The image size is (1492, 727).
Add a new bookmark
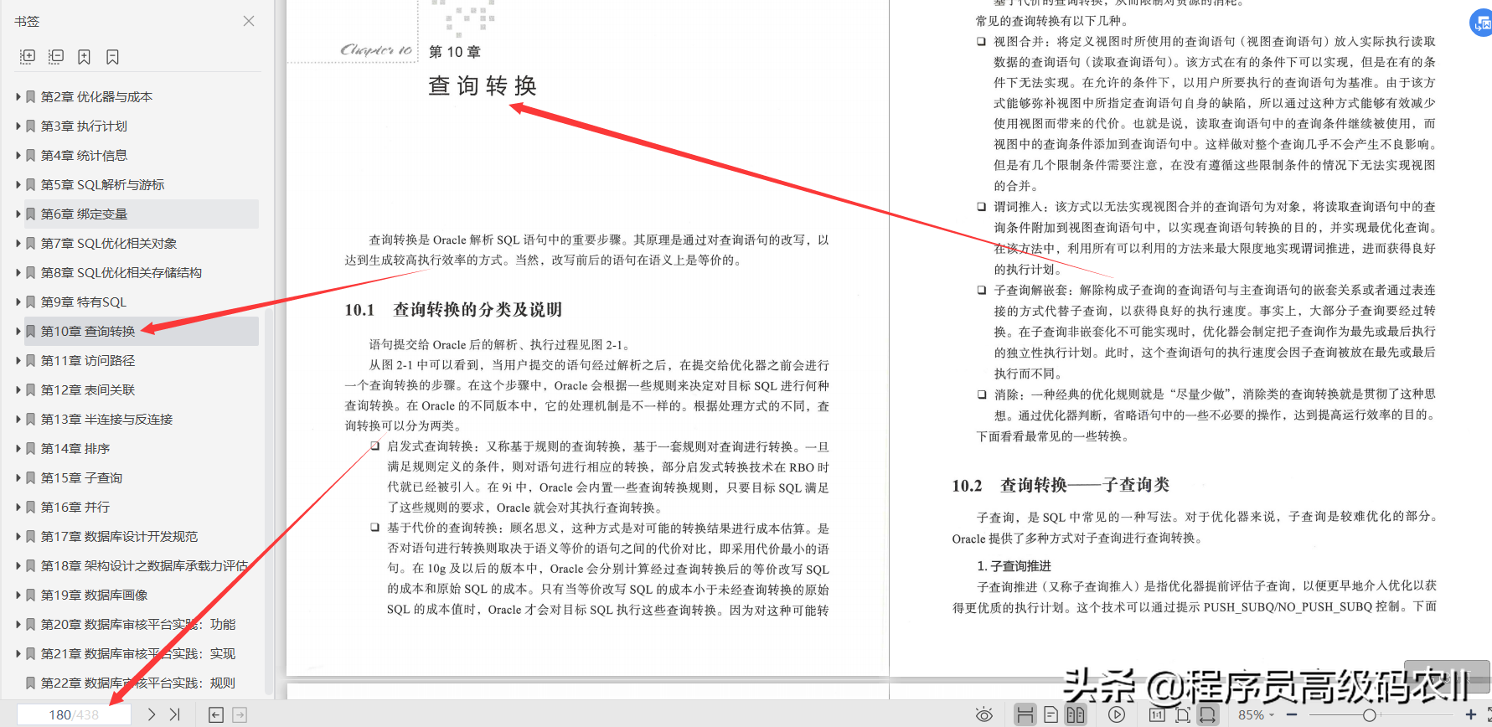point(84,57)
